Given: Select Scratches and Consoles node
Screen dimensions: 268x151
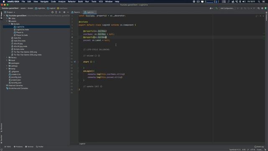Looking at the screenshot, I should pos(18,89).
